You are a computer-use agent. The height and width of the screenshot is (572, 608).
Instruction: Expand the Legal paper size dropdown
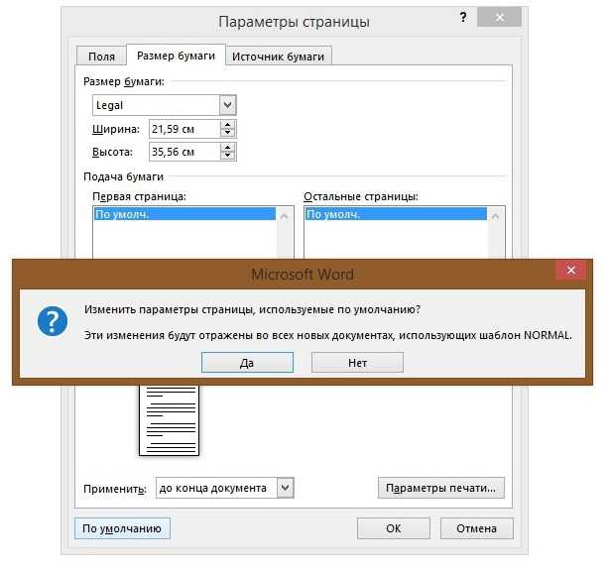tap(227, 105)
